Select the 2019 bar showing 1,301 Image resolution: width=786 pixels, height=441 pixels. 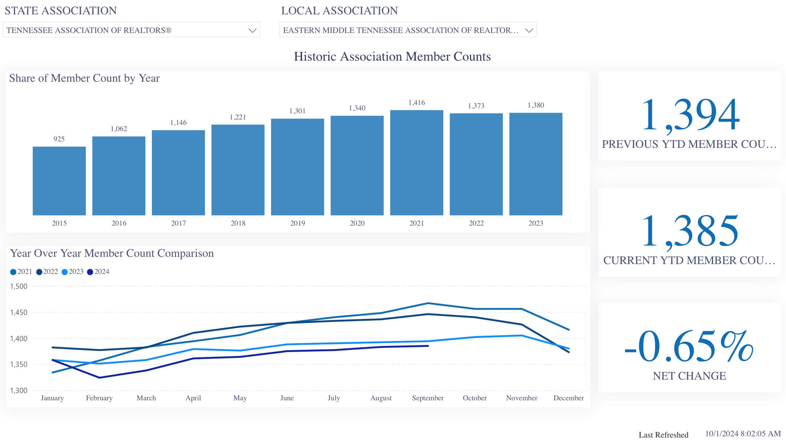coord(297,167)
